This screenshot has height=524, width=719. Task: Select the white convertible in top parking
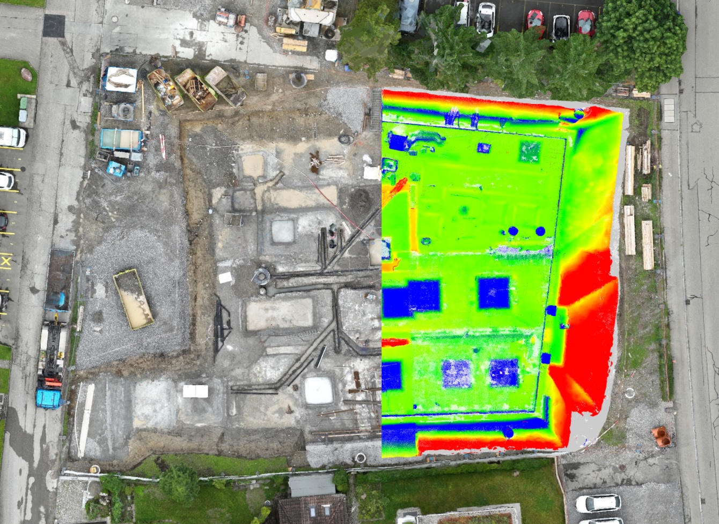[x=486, y=19]
